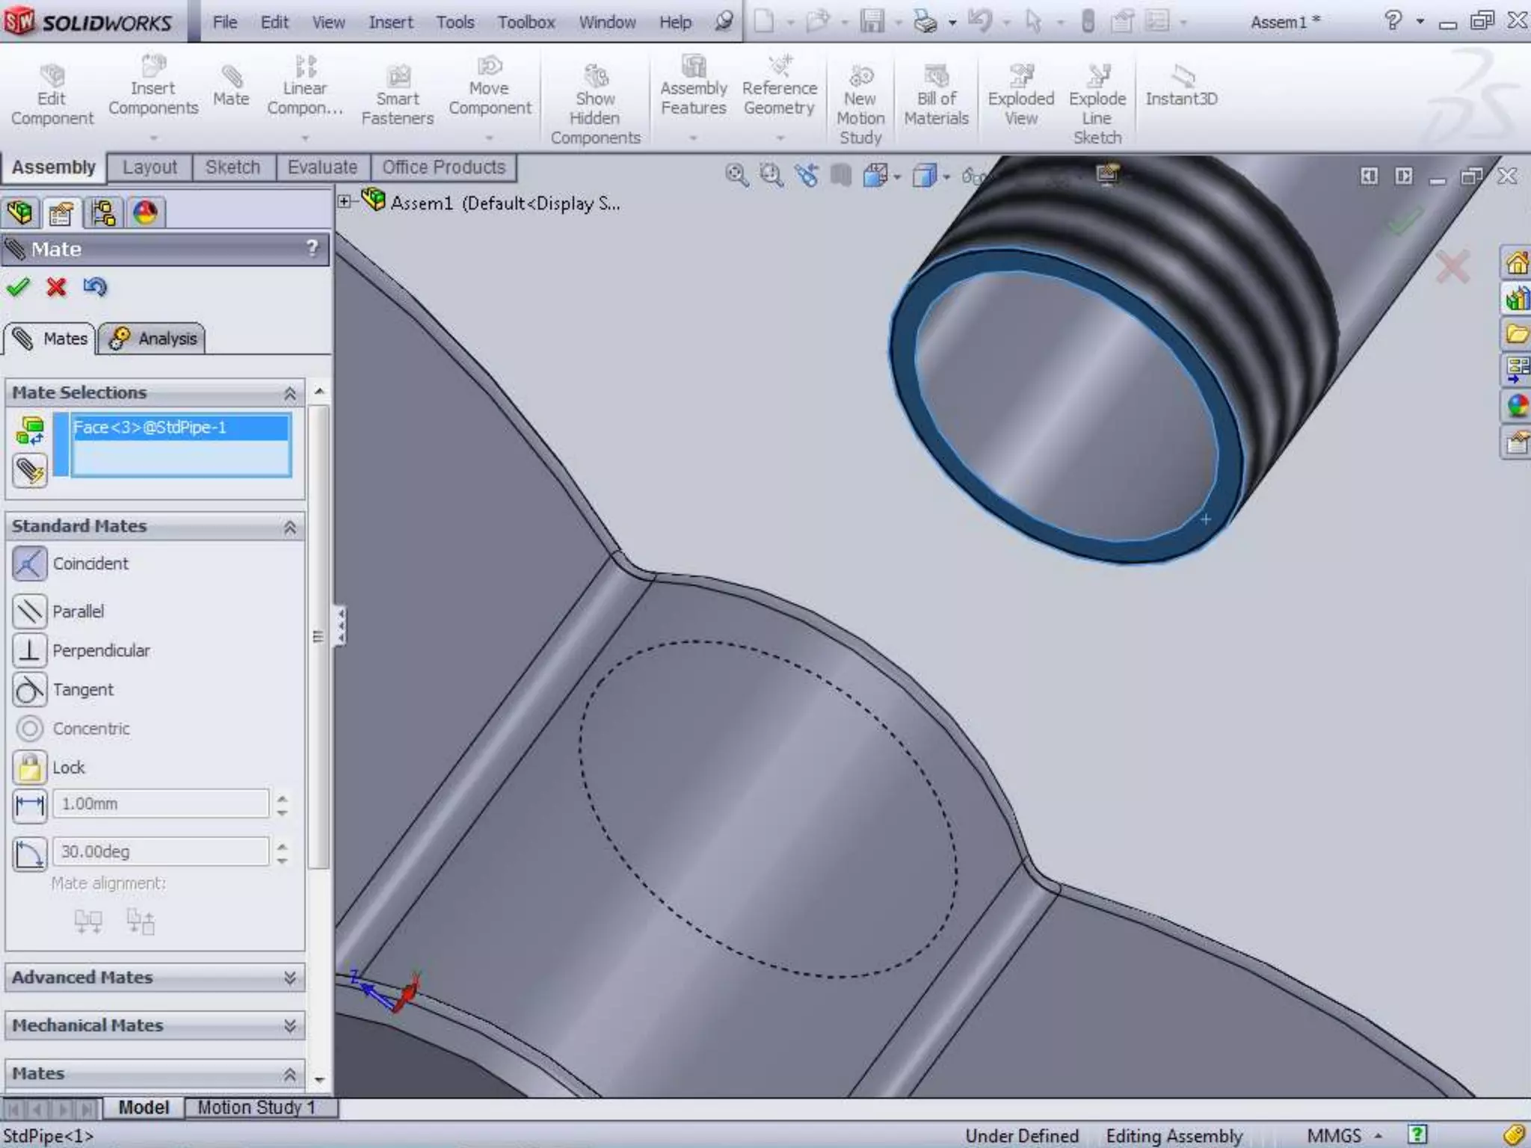Enable the Parallel mate type
1531x1148 pixels.
(30, 611)
